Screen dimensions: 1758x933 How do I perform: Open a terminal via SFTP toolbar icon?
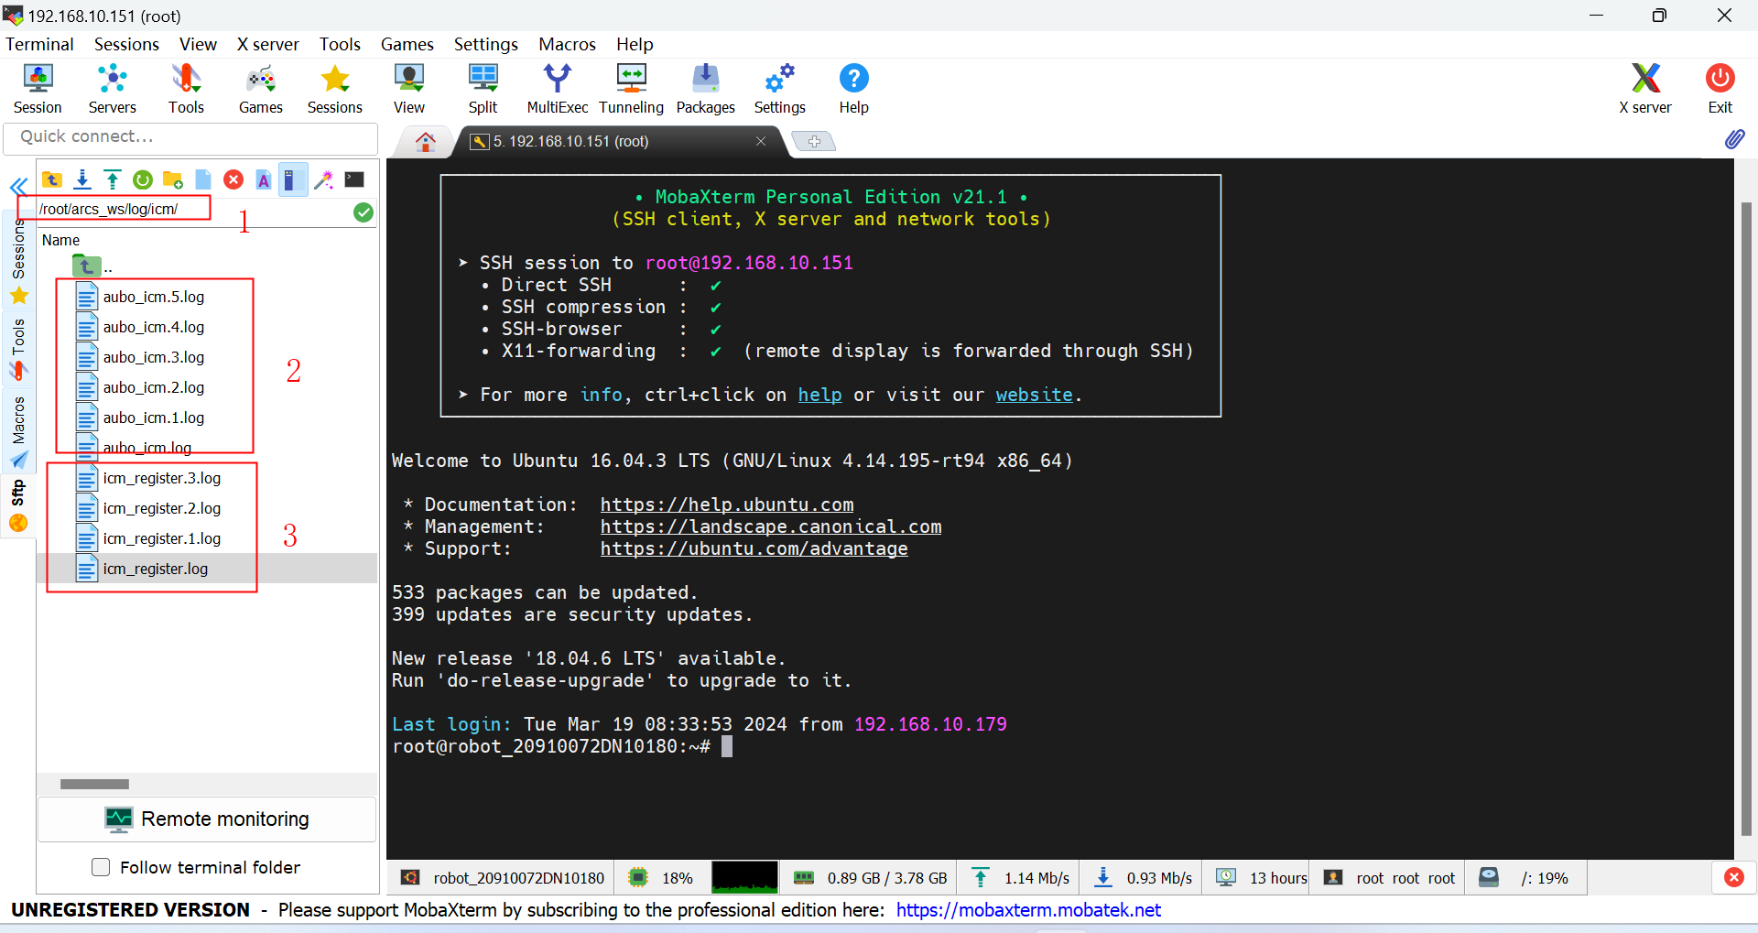[354, 179]
